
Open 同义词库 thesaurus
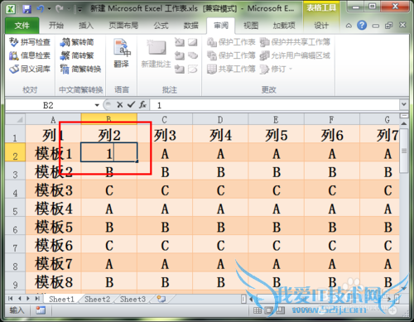(x=29, y=69)
